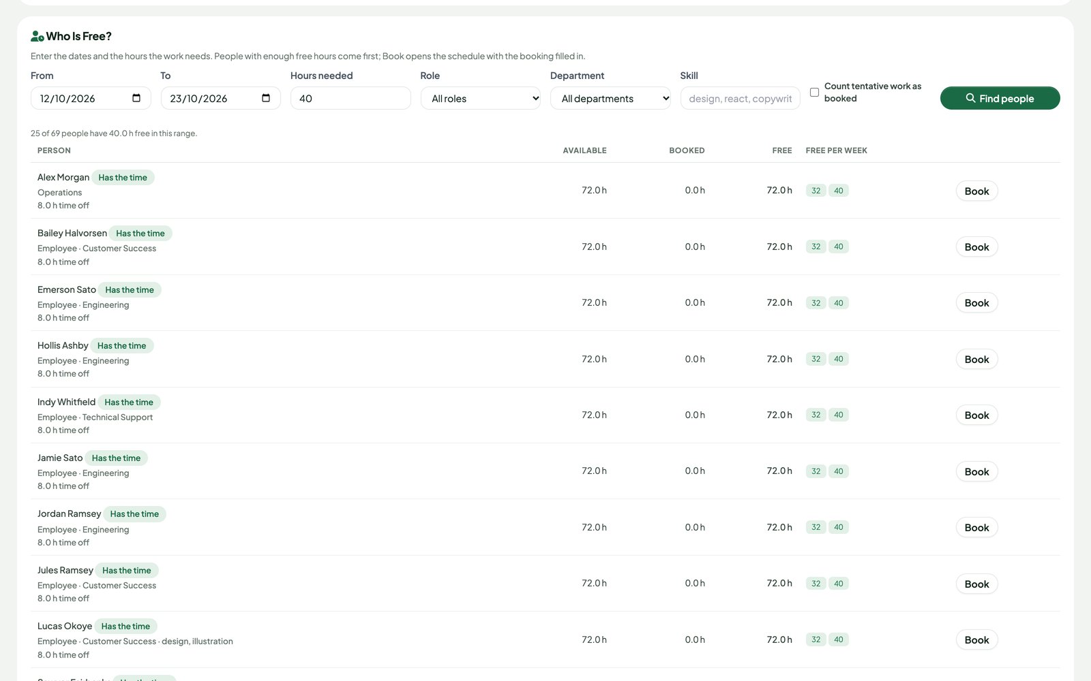1091x681 pixels.
Task: Click the Skill search field
Action: pyautogui.click(x=740, y=98)
